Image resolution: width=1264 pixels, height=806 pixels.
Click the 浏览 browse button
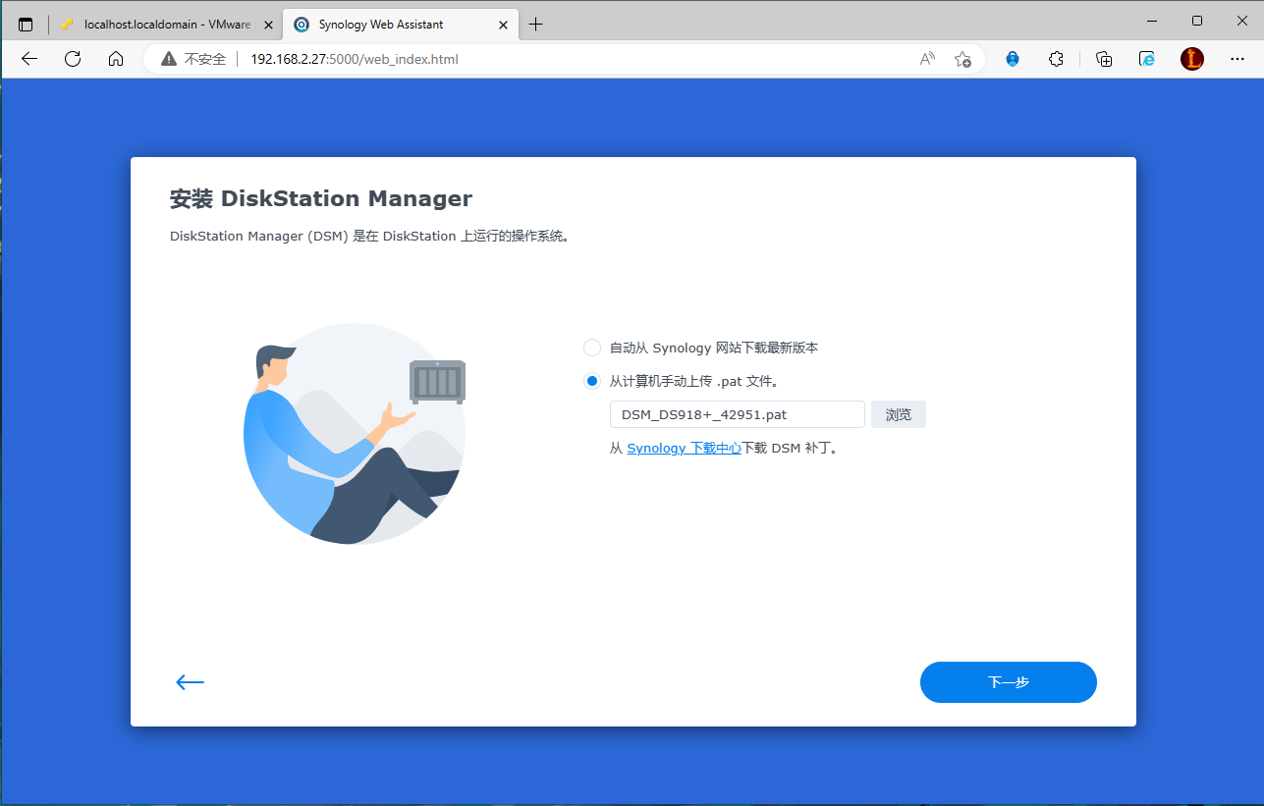pyautogui.click(x=899, y=414)
